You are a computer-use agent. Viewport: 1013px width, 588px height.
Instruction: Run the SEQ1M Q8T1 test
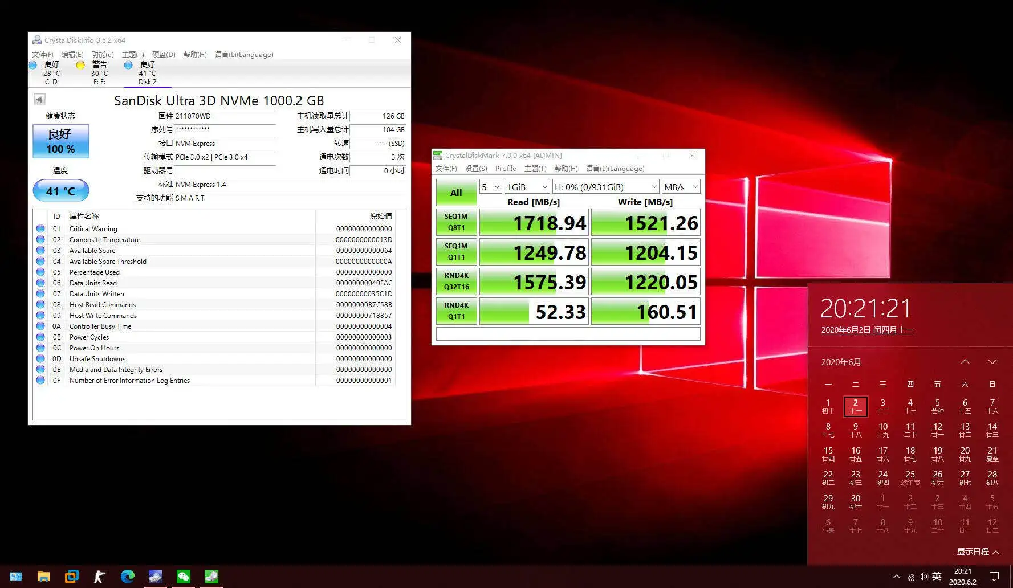pyautogui.click(x=456, y=222)
